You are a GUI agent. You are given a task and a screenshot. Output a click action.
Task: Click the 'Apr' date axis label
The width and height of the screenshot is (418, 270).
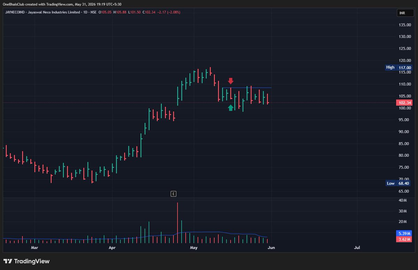click(x=112, y=248)
